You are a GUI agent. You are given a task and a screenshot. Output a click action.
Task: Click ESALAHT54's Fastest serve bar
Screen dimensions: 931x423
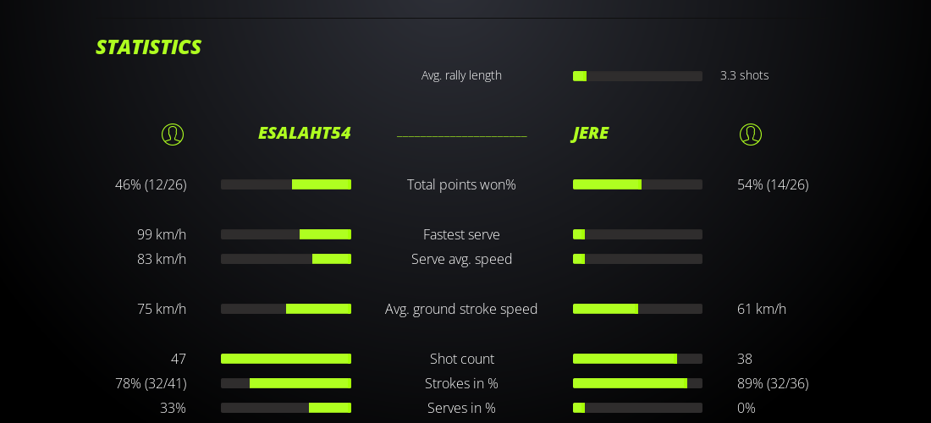(286, 234)
